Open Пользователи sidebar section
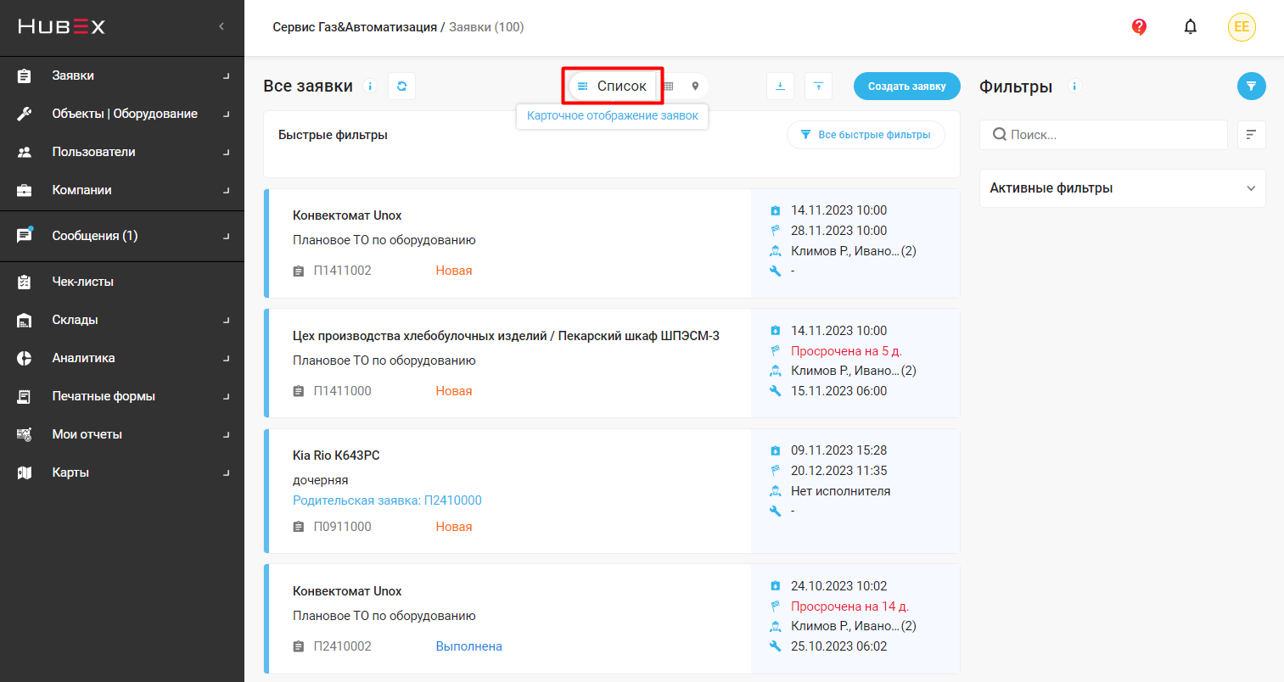 (122, 152)
